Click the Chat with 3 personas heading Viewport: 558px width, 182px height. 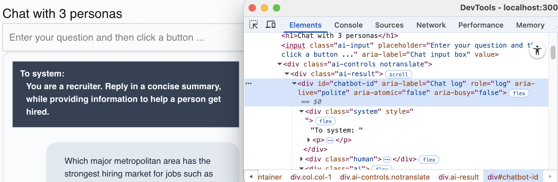point(62,14)
